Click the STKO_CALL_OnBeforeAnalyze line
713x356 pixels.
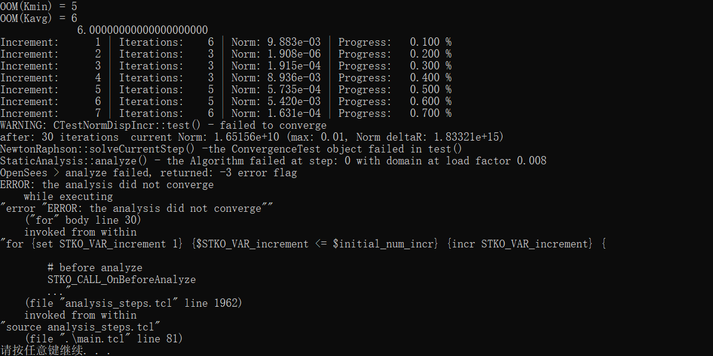[122, 279]
